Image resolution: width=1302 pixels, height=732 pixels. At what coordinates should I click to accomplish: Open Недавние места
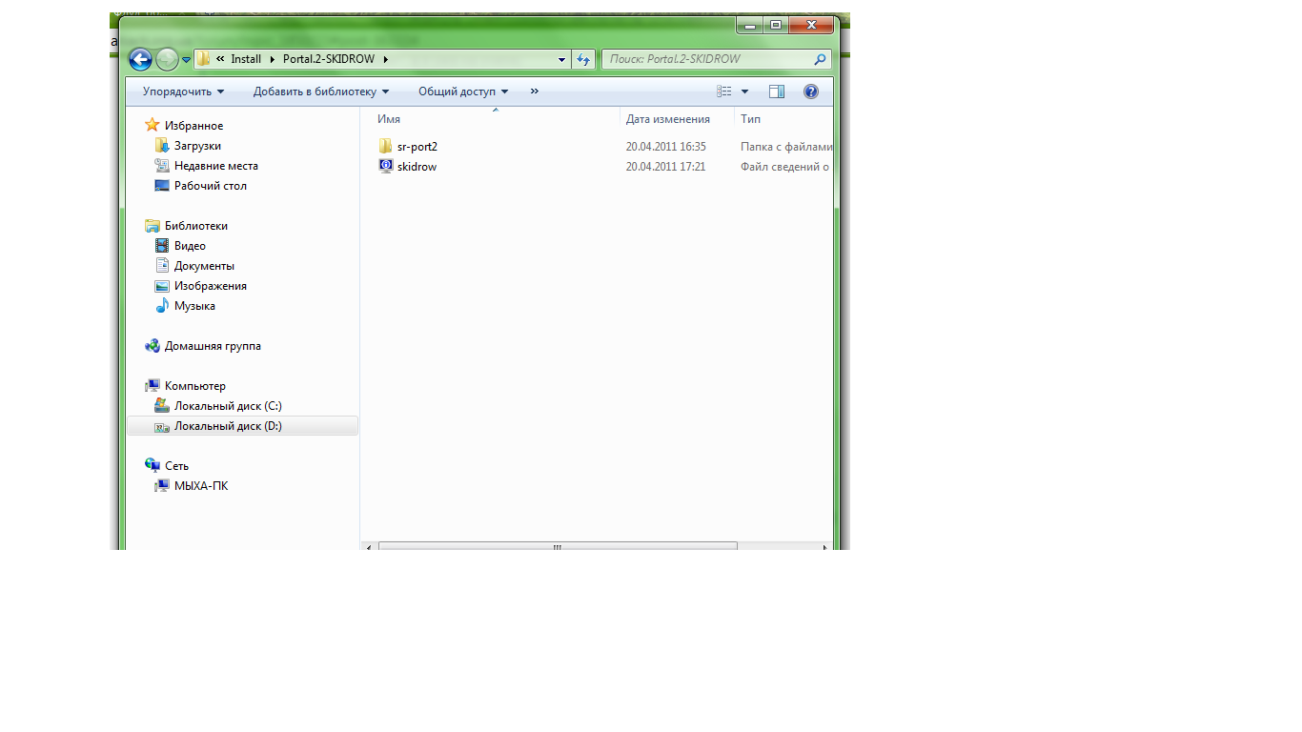(x=215, y=166)
